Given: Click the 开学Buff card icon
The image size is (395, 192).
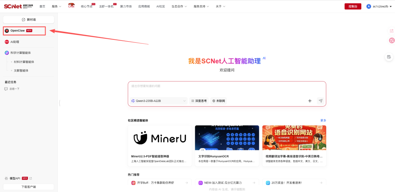Looking at the screenshot, I should click(133, 183).
